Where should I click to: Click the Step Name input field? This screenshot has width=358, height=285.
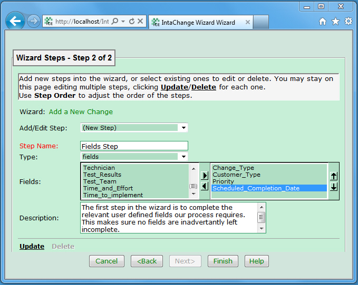click(134, 146)
